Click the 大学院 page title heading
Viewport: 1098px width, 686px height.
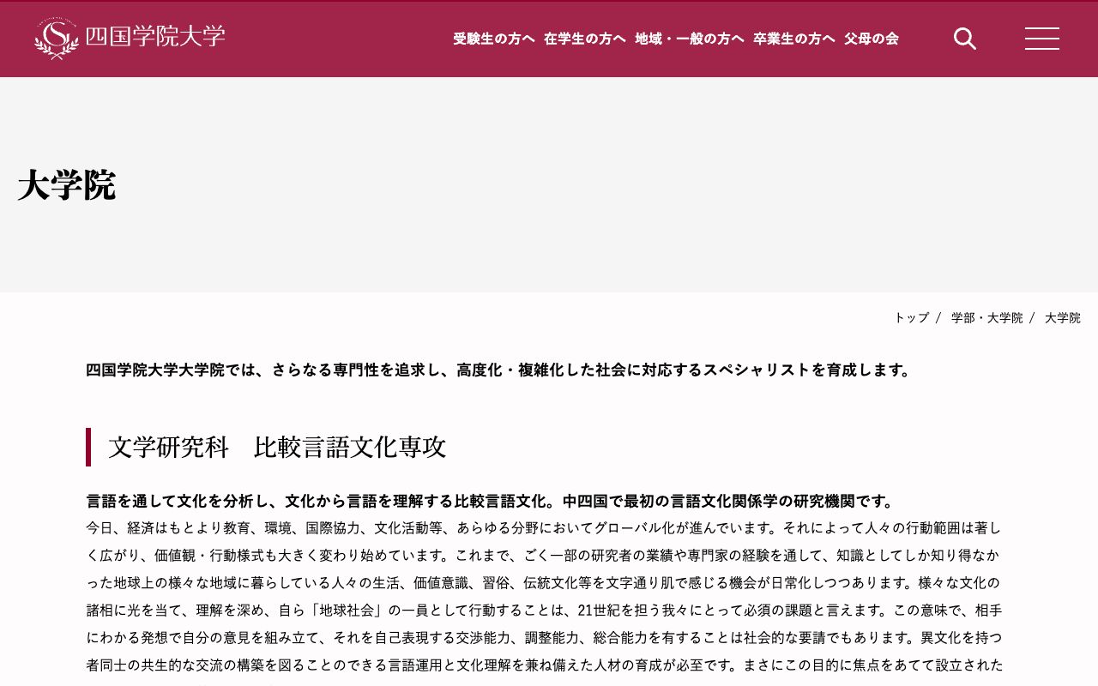(66, 184)
